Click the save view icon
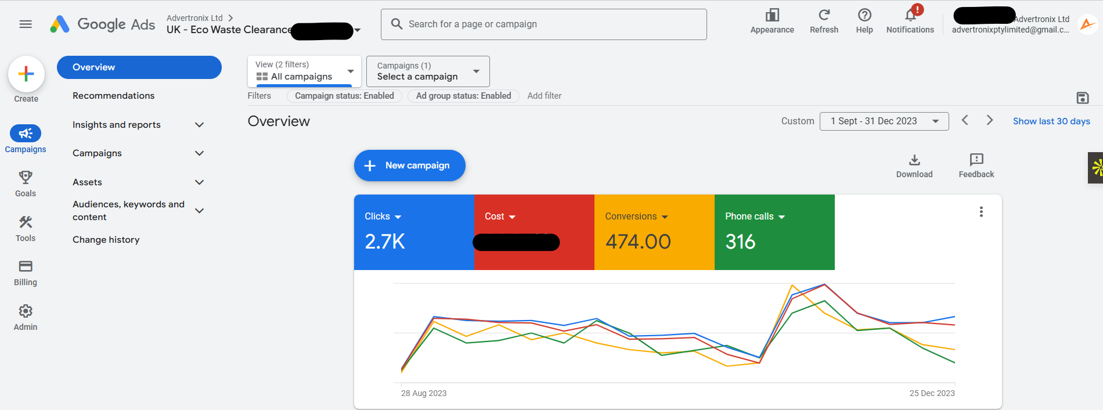 (1082, 98)
